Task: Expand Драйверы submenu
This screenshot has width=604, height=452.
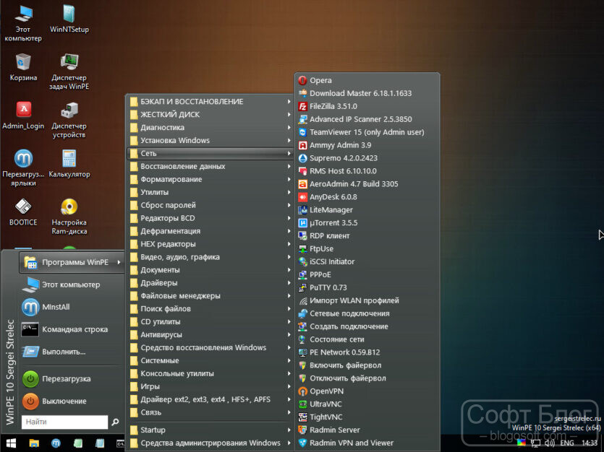Action: click(210, 283)
